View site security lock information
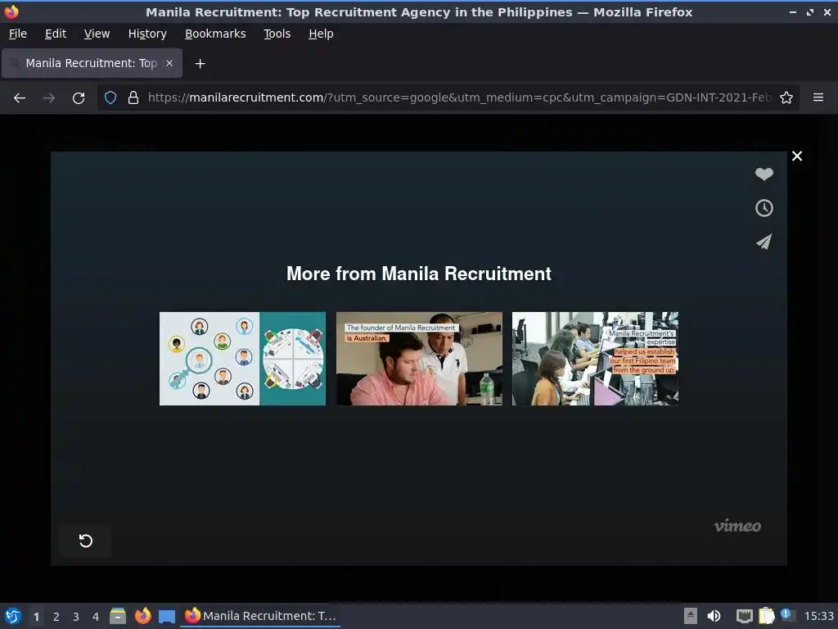 133,98
